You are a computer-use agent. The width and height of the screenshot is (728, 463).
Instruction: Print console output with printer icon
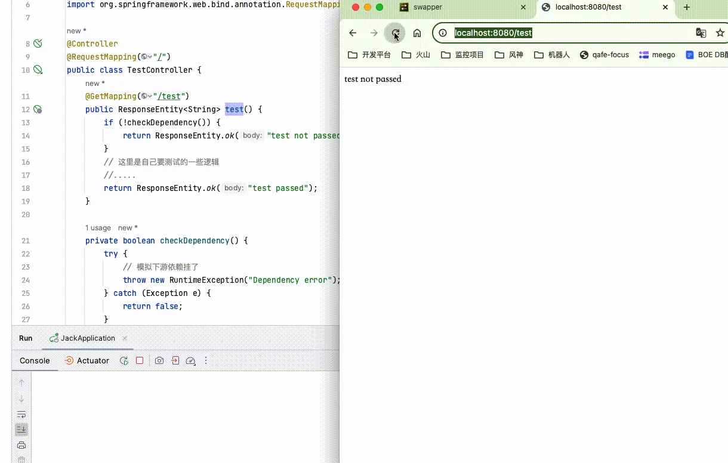[x=21, y=445]
